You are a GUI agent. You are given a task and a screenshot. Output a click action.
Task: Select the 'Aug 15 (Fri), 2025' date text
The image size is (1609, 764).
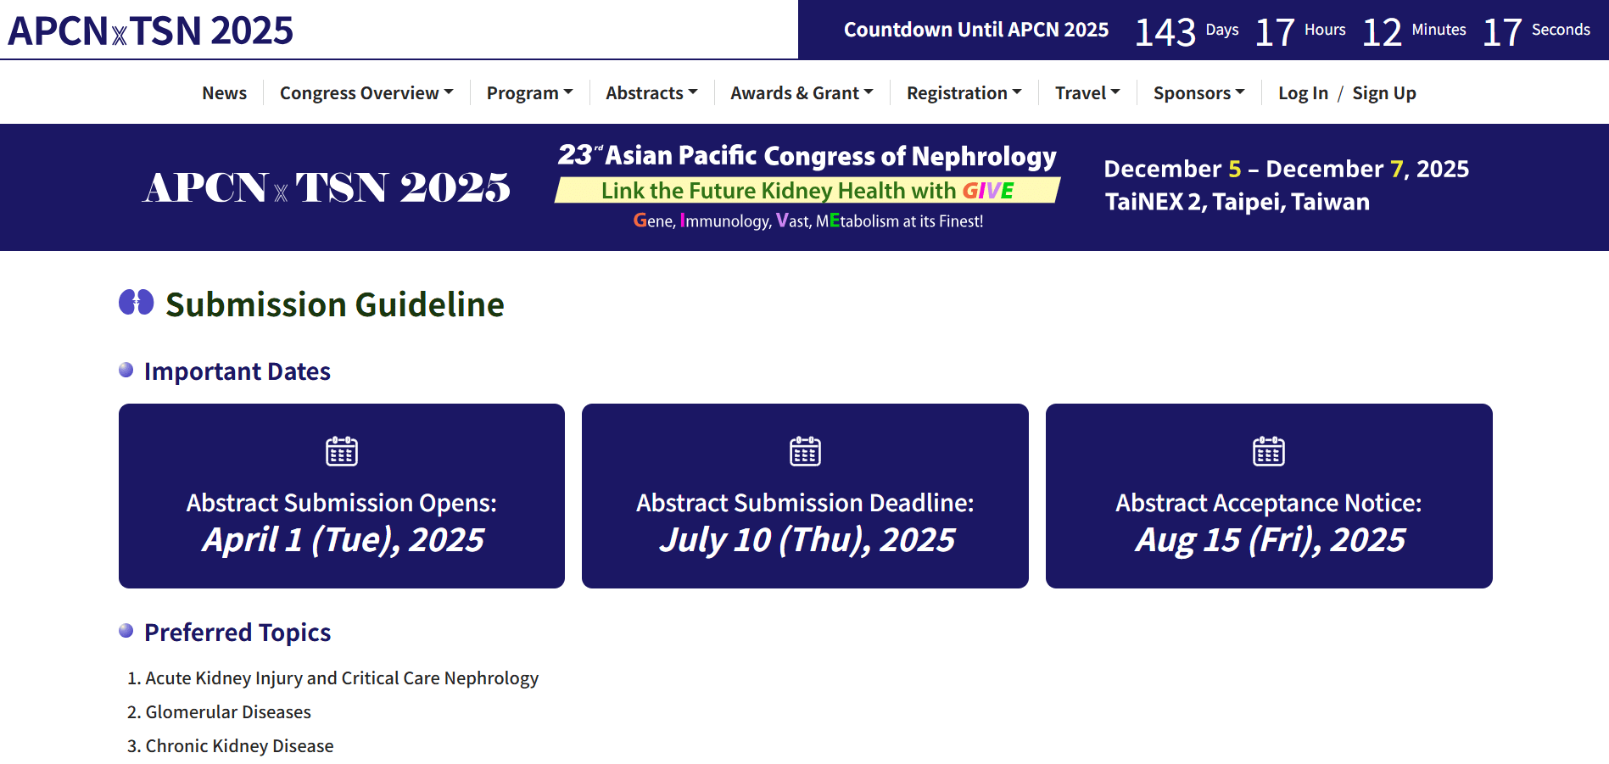click(x=1270, y=540)
